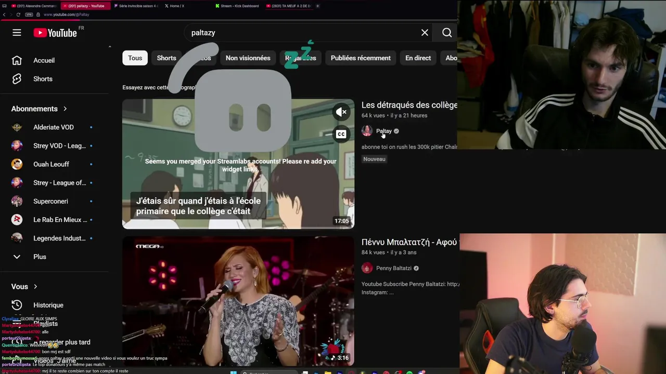Click Penny Baltatzi channel avatar
Screen dimensions: 666x374
367,268
